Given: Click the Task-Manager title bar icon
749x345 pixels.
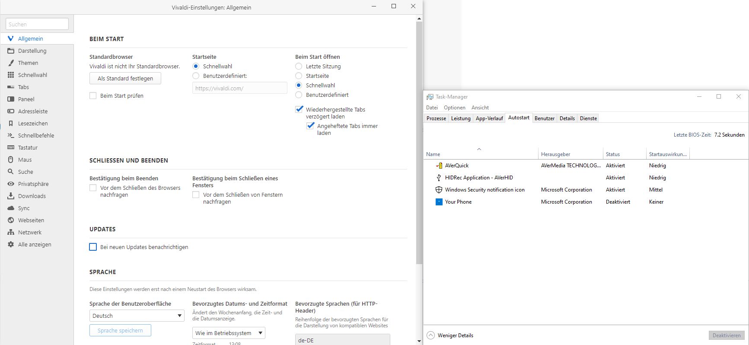Looking at the screenshot, I should point(430,97).
